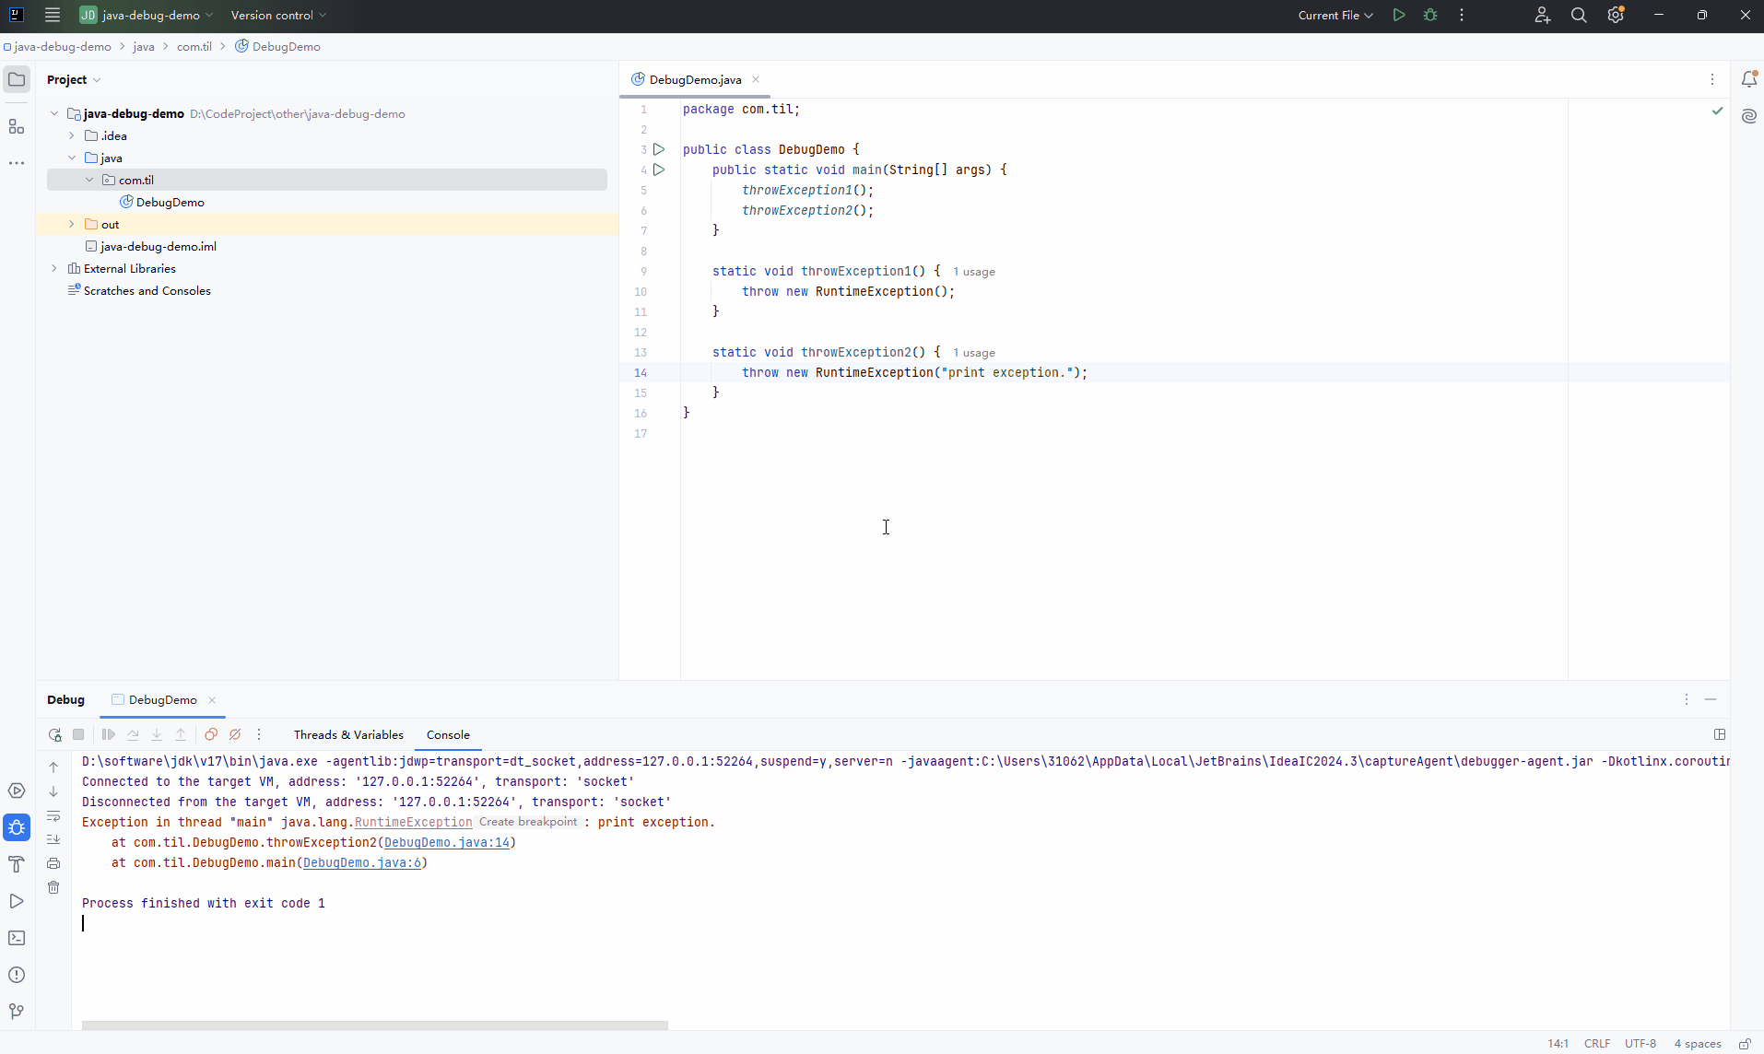The image size is (1764, 1054).
Task: Open more run actions in title bar
Action: [1462, 16]
